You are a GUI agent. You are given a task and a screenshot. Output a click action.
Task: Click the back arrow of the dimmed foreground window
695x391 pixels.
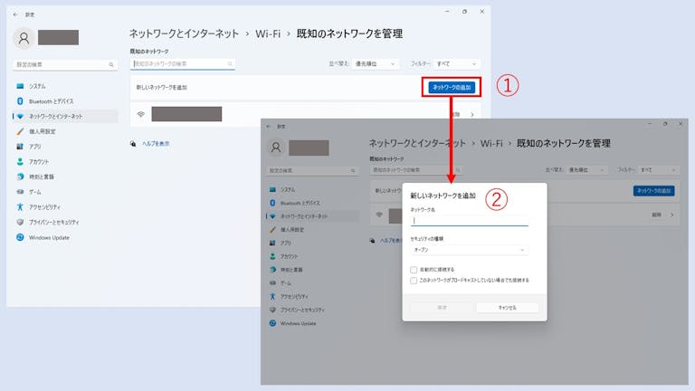[x=269, y=127]
